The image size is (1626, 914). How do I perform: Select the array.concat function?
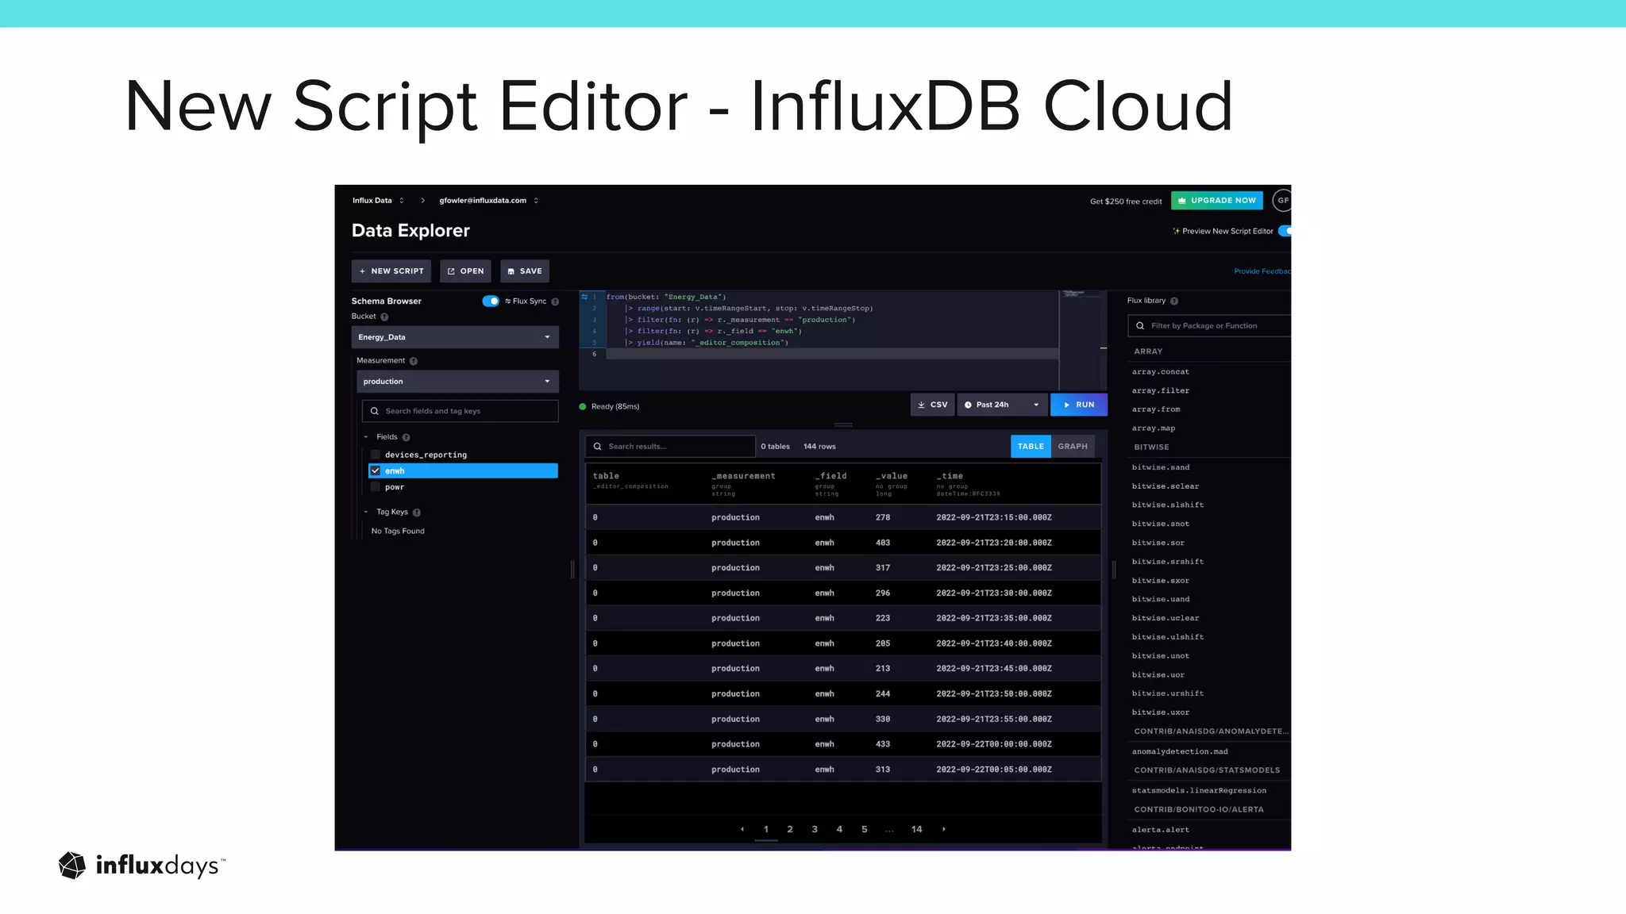pyautogui.click(x=1161, y=372)
